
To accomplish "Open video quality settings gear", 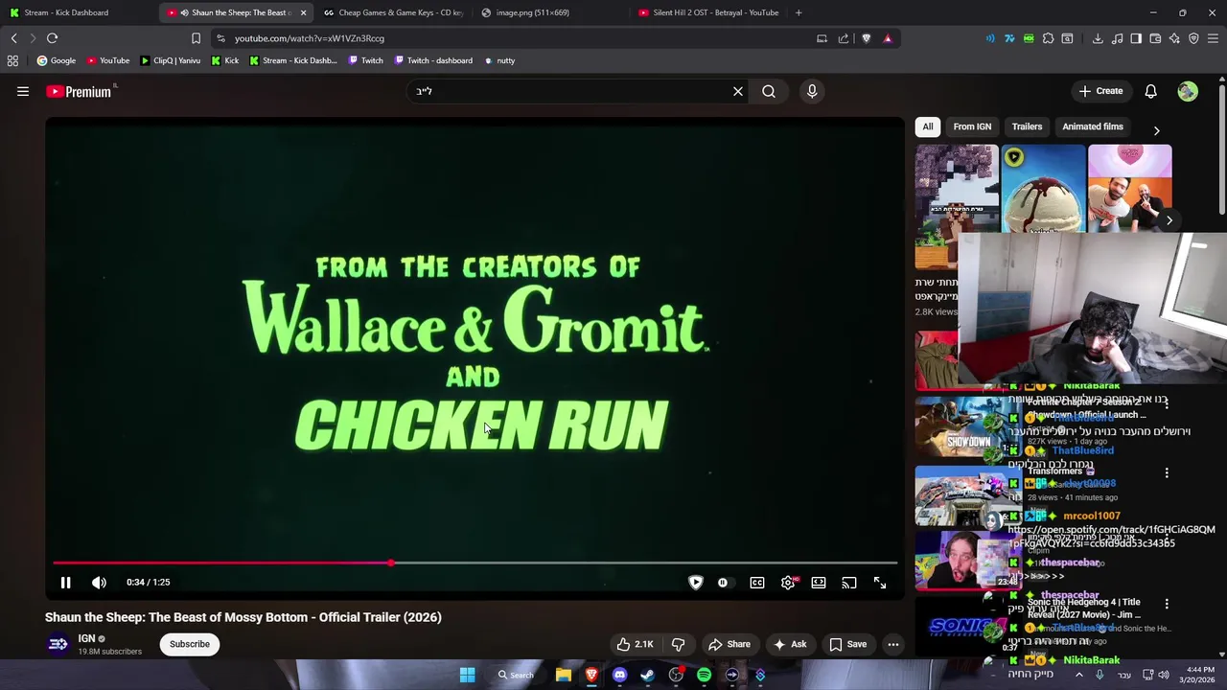I will coord(788,583).
